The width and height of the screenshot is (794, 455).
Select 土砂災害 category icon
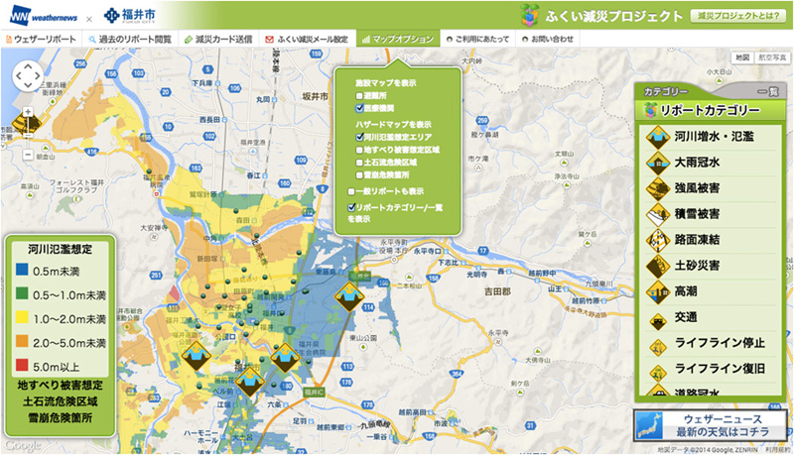(658, 266)
